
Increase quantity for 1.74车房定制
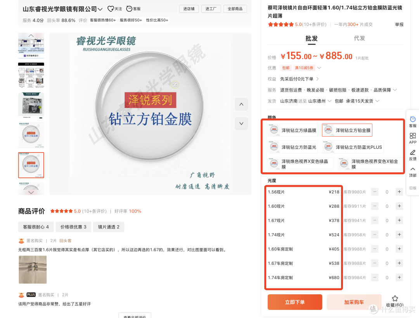click(x=399, y=277)
